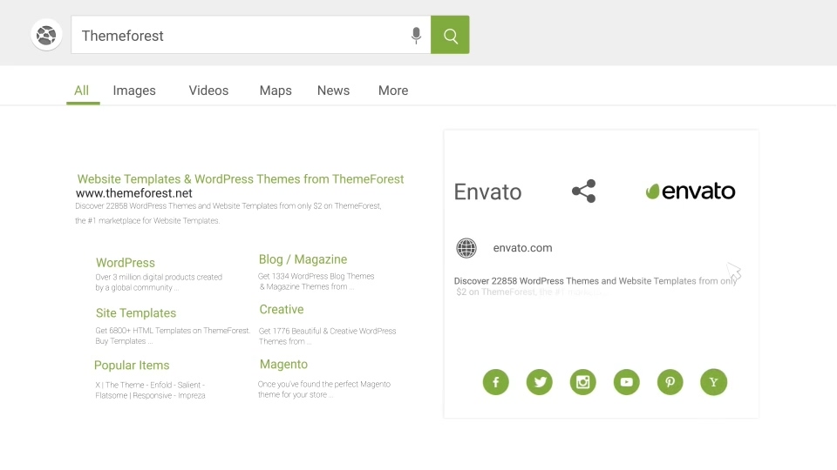837x470 pixels.
Task: Switch to the News tab
Action: click(334, 91)
